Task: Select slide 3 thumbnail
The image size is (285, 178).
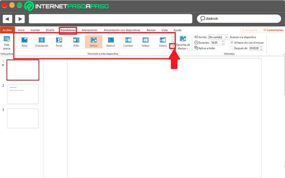Action: pyautogui.click(x=23, y=118)
